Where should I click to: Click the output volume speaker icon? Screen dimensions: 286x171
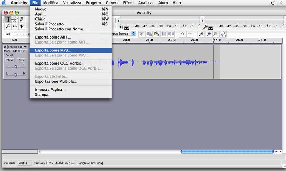point(8,34)
